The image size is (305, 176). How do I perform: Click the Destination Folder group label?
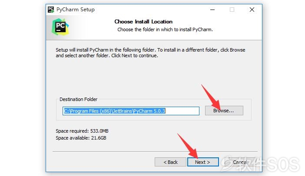pyautogui.click(x=78, y=99)
